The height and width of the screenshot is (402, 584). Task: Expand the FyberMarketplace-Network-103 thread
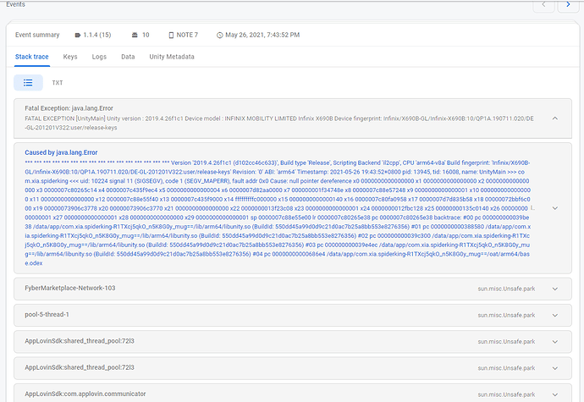555,289
